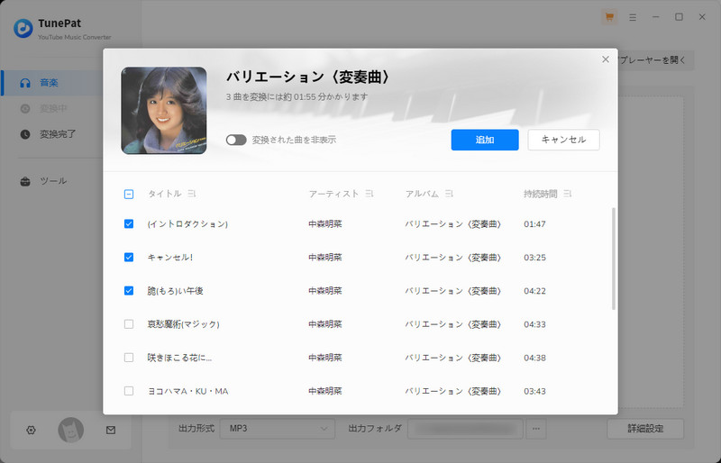
Task: Sort by アルバム column sort icon
Action: (449, 194)
